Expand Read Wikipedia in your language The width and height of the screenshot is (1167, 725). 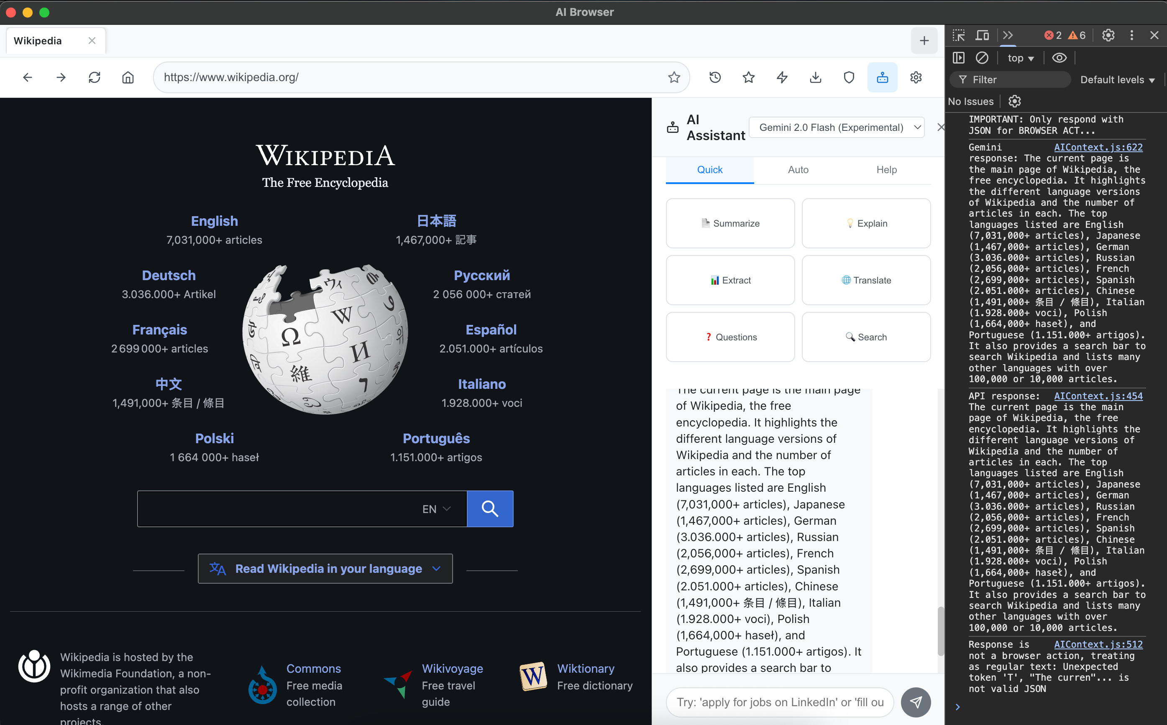click(x=325, y=569)
